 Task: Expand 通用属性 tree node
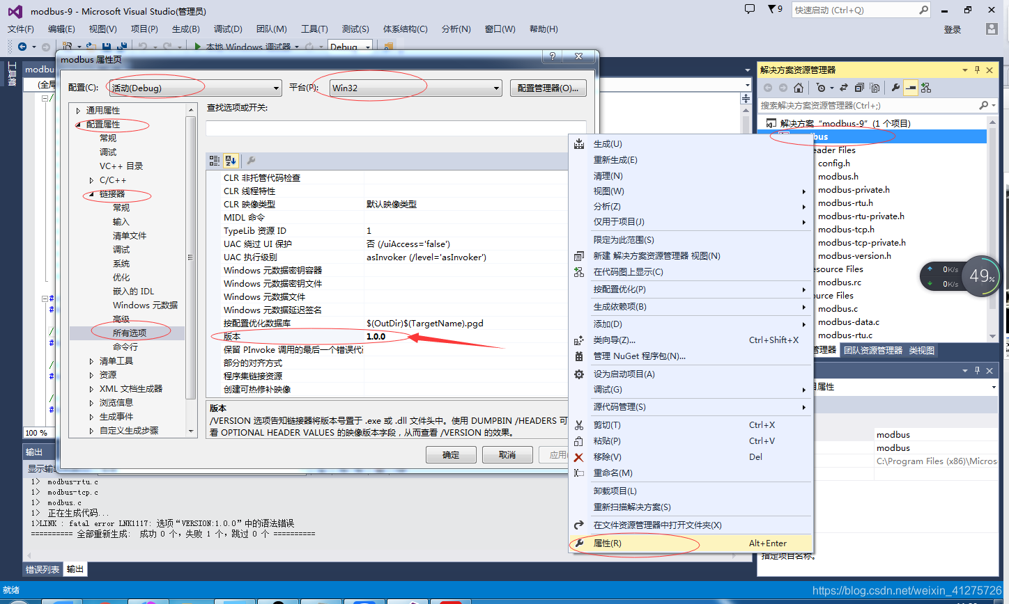coord(78,111)
